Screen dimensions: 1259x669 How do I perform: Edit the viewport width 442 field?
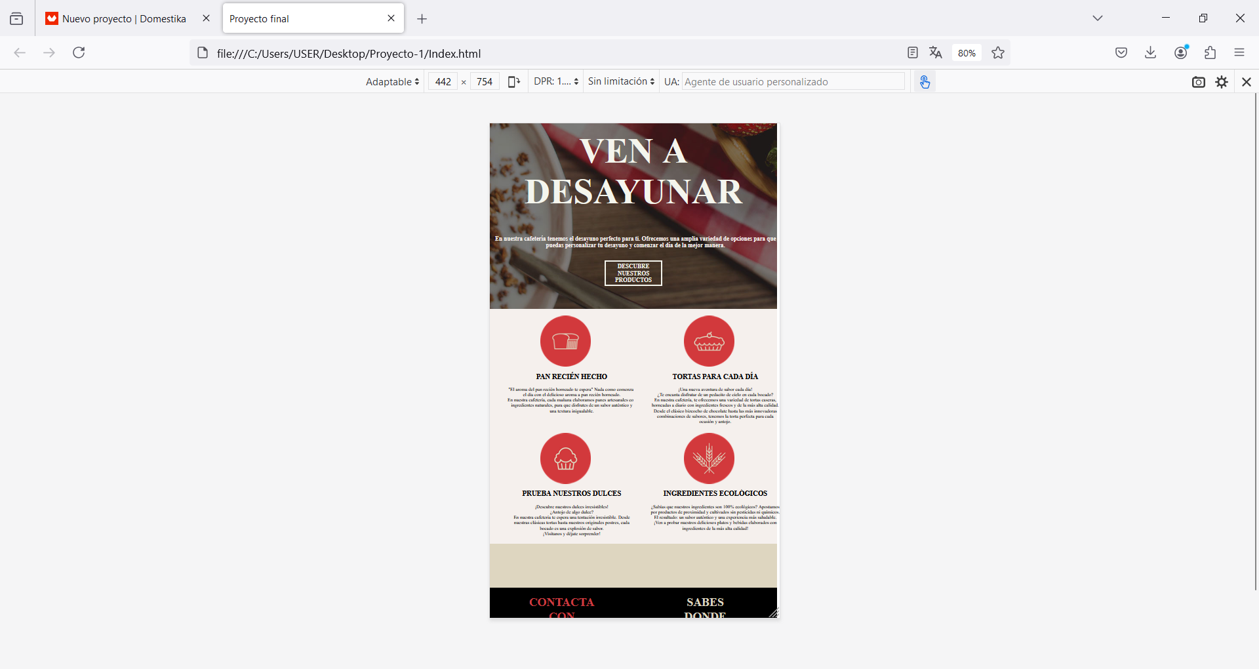[443, 81]
